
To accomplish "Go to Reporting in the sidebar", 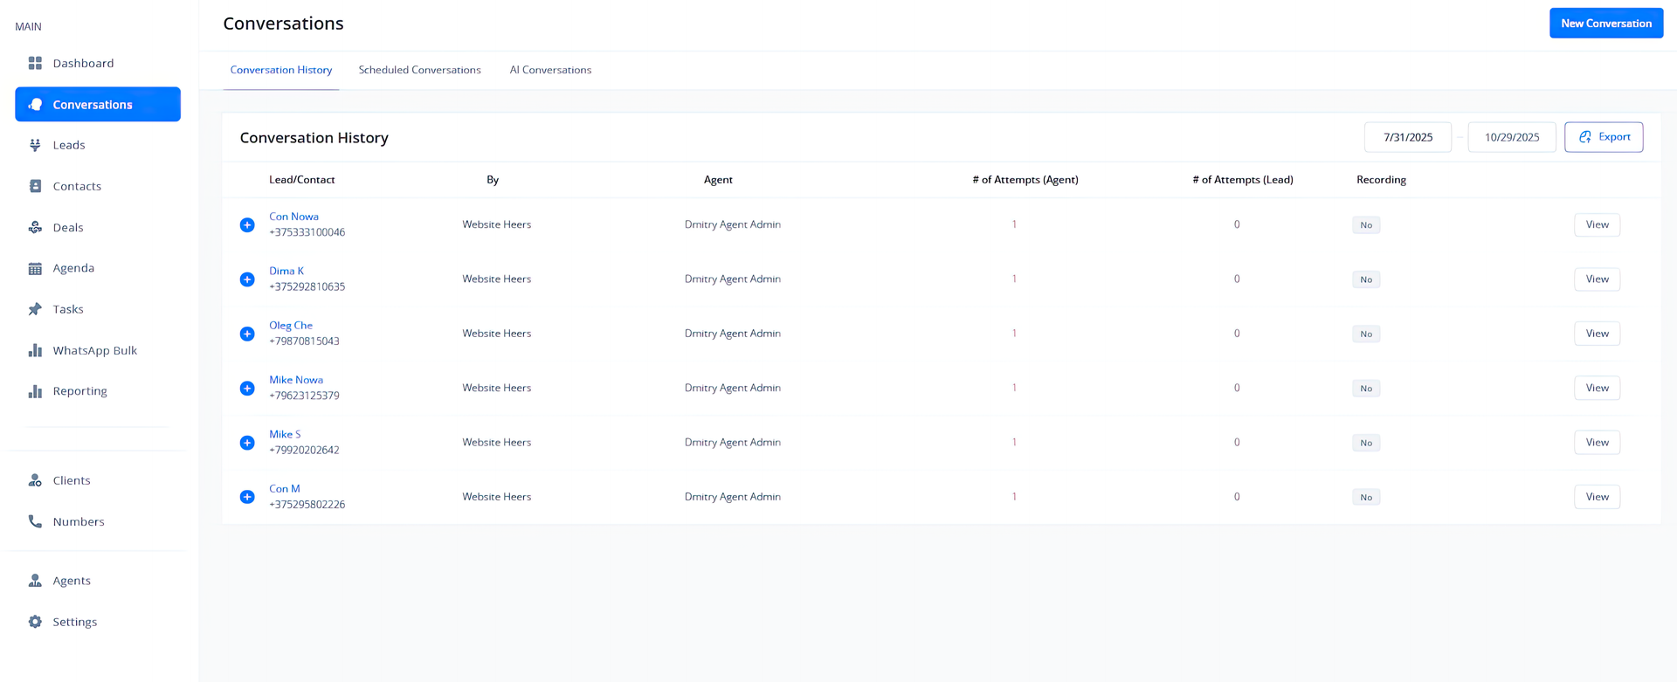I will pos(98,391).
